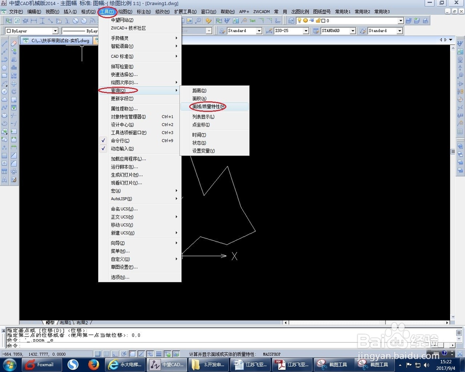The height and width of the screenshot is (372, 465).
Task: Select 查询(Q) menu entry
Action: coord(139,90)
